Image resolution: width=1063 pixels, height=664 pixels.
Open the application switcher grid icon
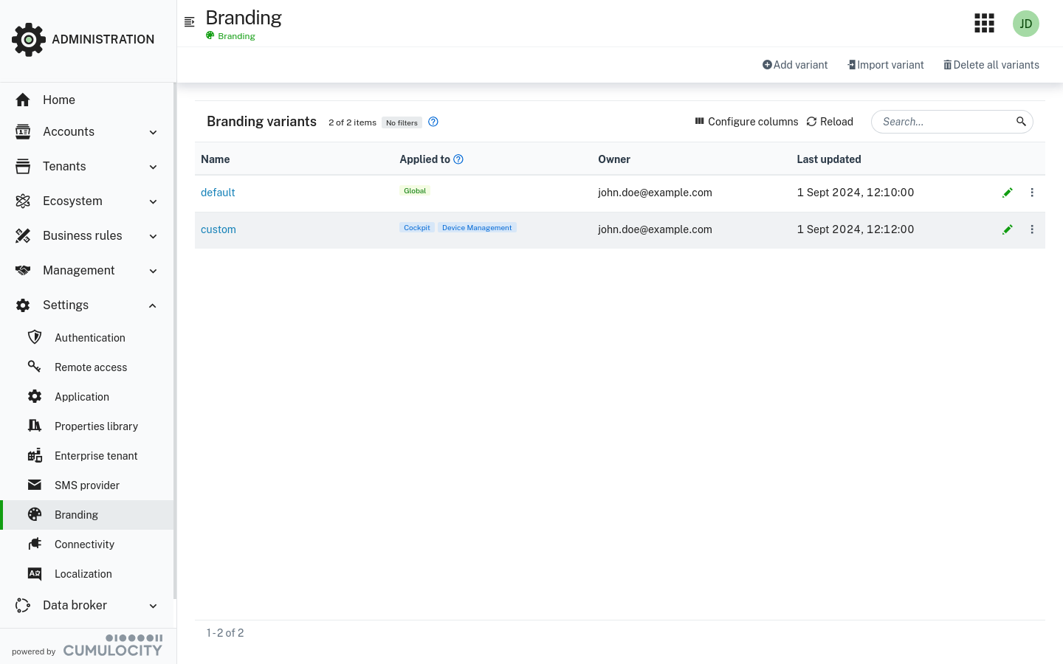pyautogui.click(x=984, y=23)
